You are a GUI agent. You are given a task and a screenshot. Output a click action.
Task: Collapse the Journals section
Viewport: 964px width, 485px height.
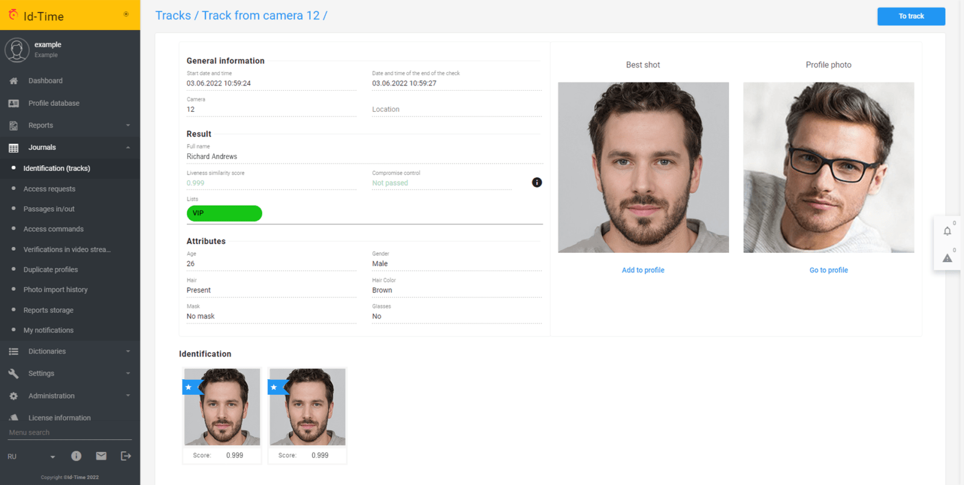[128, 147]
